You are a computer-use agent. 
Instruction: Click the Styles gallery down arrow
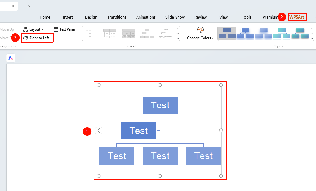click(x=311, y=33)
